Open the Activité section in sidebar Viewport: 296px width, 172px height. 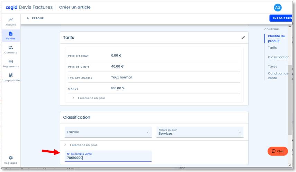(x=11, y=22)
